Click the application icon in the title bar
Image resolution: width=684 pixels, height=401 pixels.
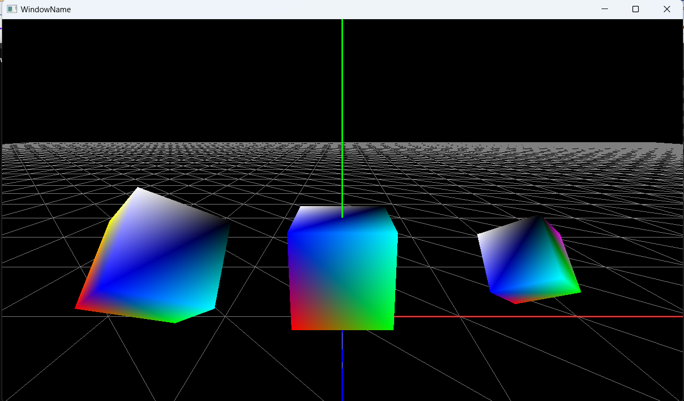(12, 9)
